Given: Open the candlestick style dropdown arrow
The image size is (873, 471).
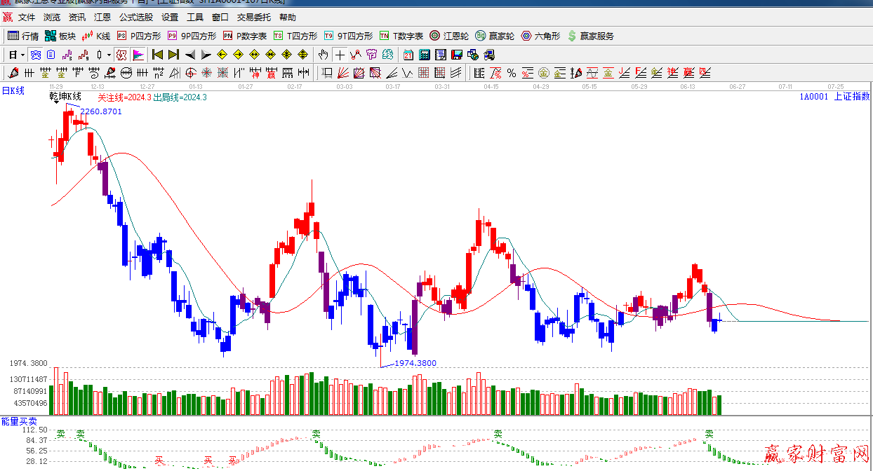Looking at the screenshot, I should coord(109,55).
